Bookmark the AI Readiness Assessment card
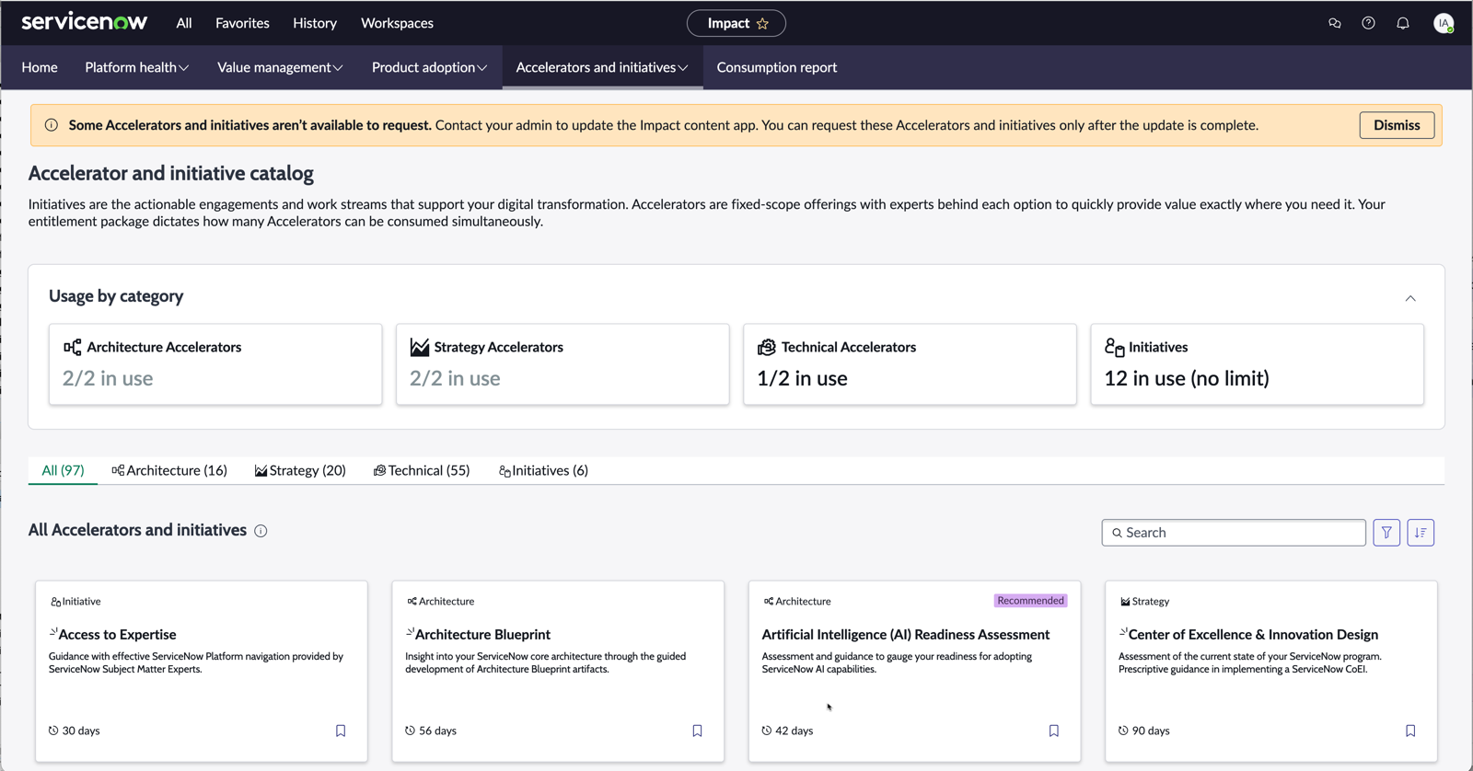The image size is (1473, 771). (x=1054, y=731)
